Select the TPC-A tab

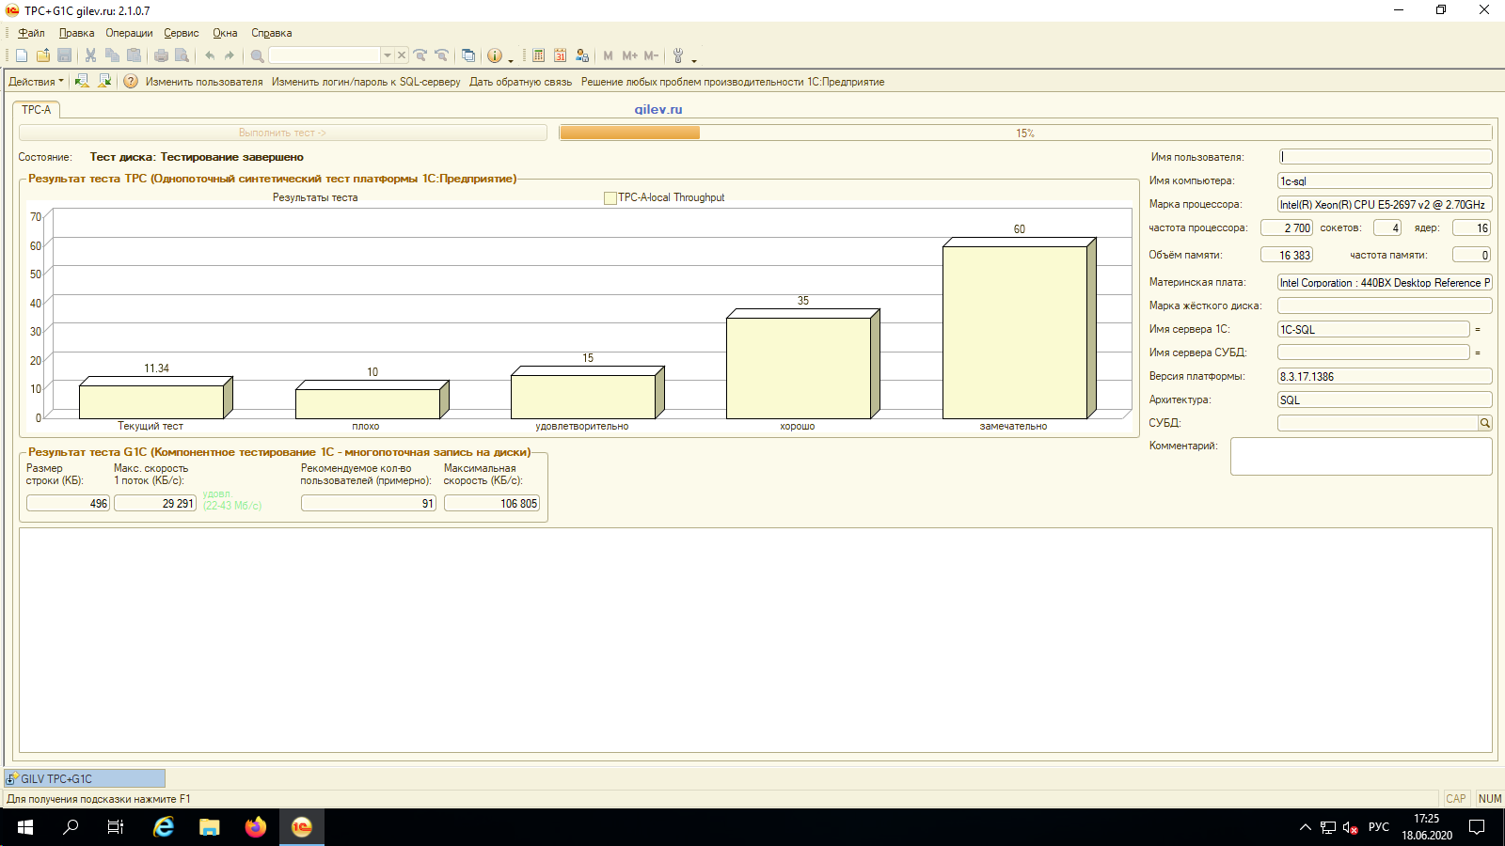coord(37,110)
